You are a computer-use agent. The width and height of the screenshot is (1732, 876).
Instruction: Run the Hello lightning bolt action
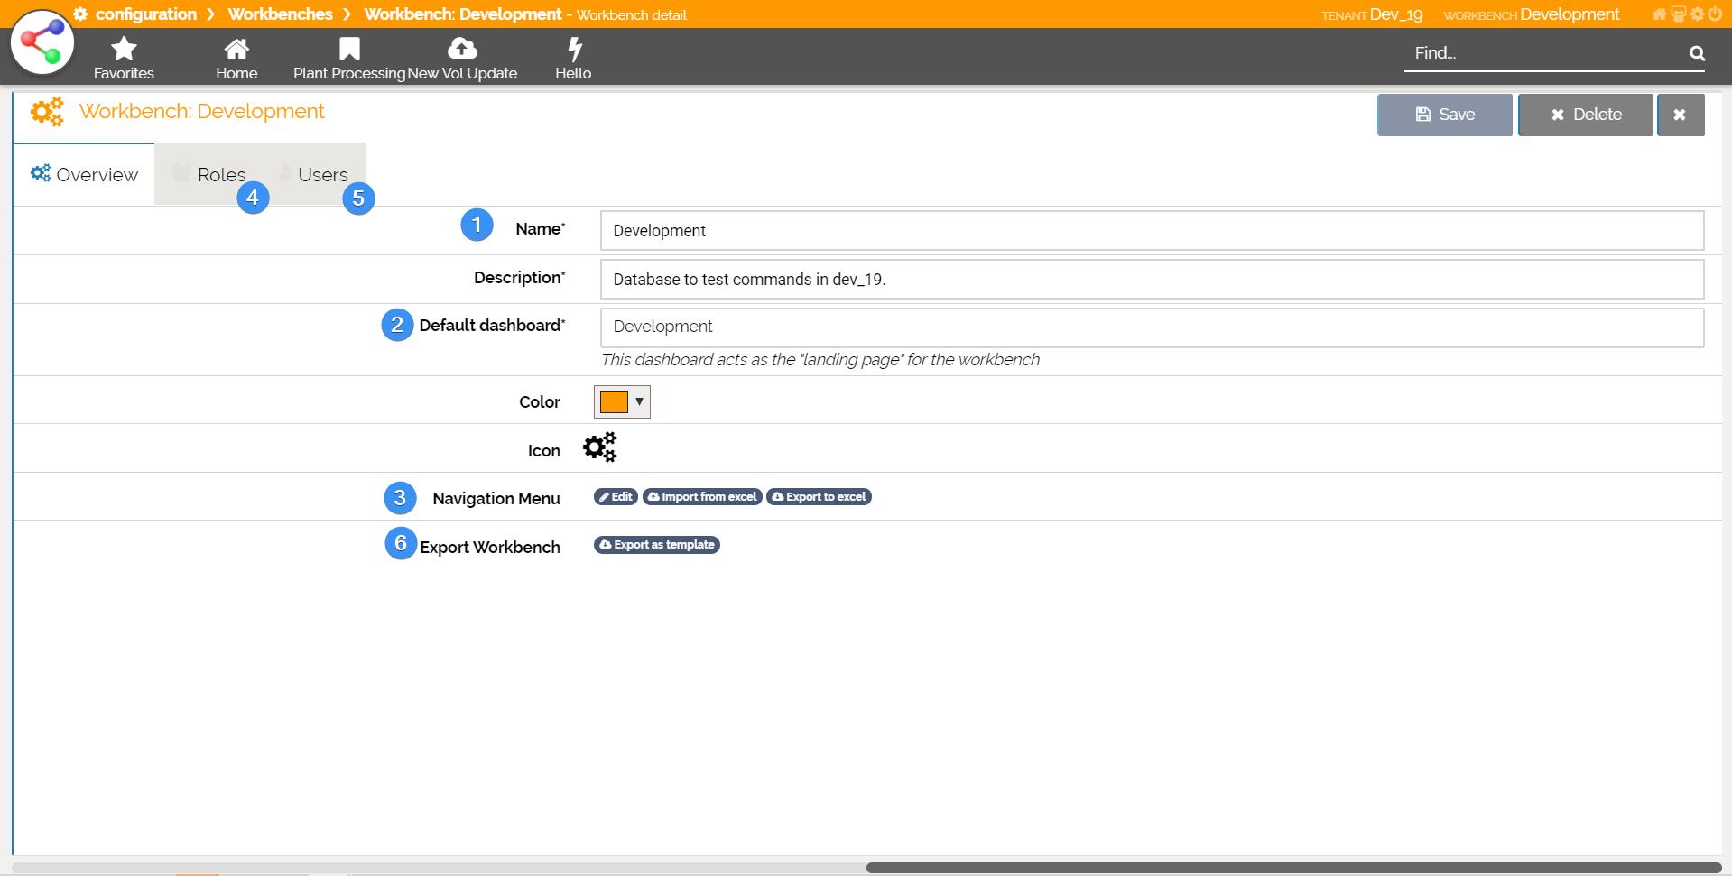[x=573, y=58]
